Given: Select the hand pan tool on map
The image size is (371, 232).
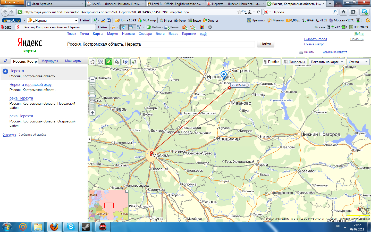Looking at the screenshot, I should 92,62.
